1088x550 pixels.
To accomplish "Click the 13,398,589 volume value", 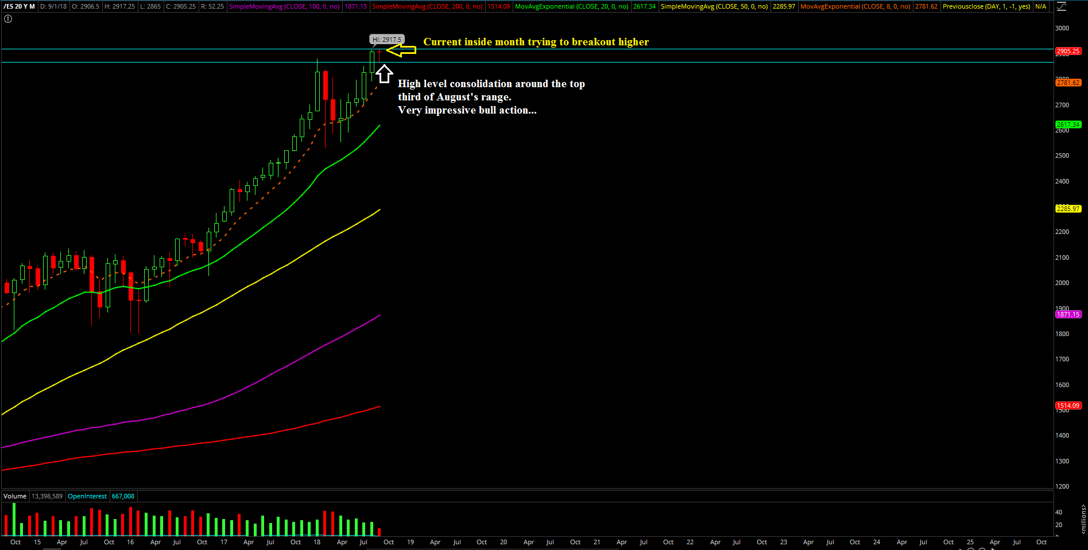I will [x=47, y=496].
